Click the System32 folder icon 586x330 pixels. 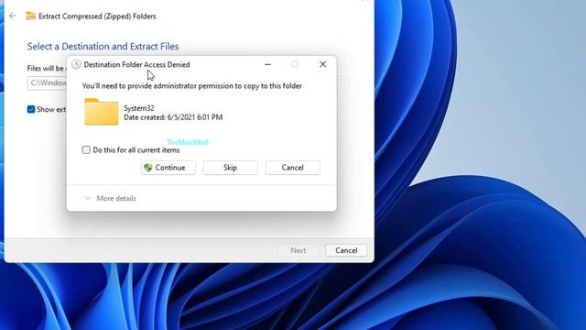102,112
